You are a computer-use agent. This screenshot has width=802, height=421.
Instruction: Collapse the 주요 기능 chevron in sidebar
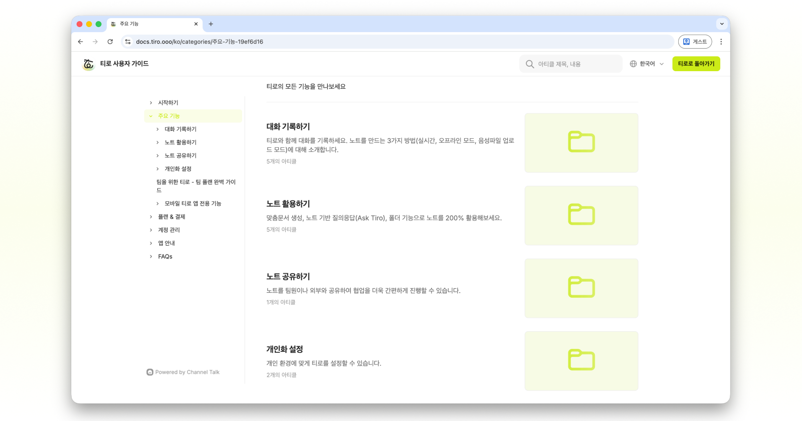151,116
